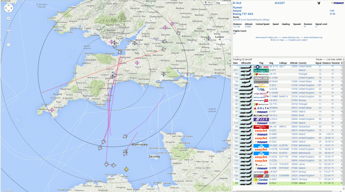Open the Map type dropdown
The image size is (345, 192).
coord(222,3)
